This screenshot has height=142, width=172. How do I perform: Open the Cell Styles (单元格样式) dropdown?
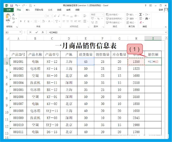[x=114, y=23]
